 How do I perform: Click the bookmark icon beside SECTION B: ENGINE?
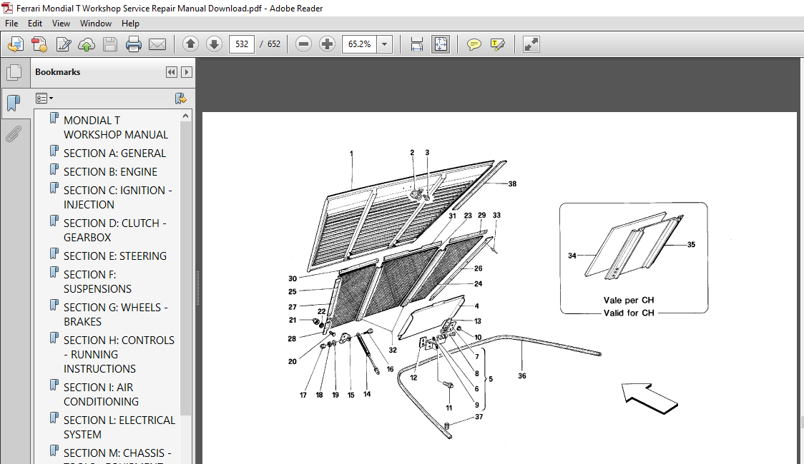click(54, 169)
